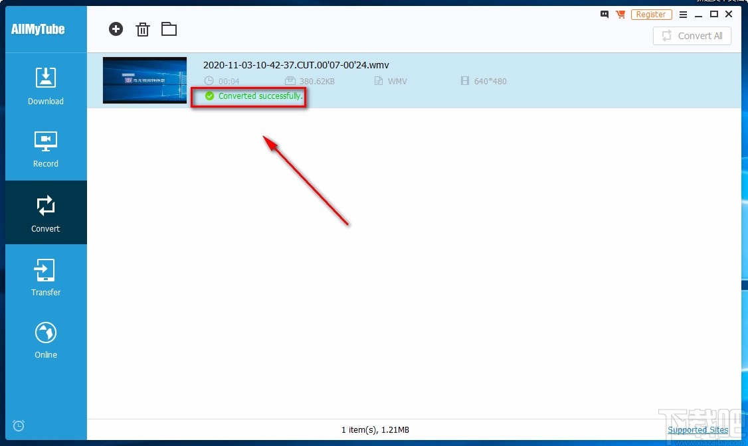748x446 pixels.
Task: Open the Transfer section
Action: point(46,277)
